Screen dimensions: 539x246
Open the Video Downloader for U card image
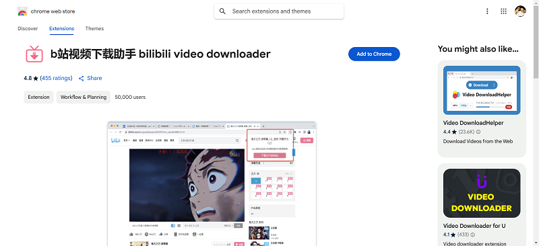click(x=482, y=193)
